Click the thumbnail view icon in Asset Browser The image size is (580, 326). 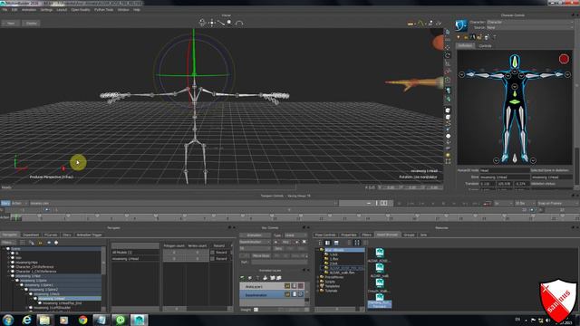[x=356, y=243]
